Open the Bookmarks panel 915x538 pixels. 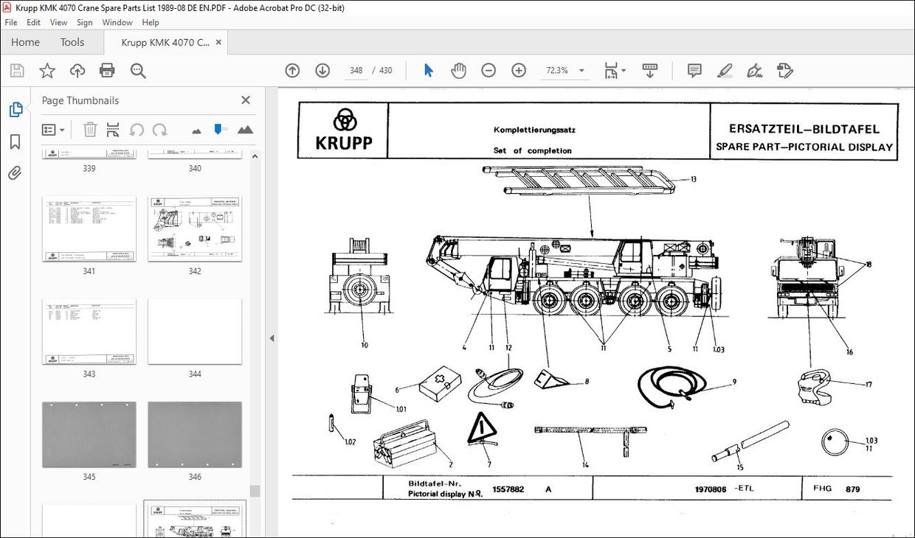point(15,142)
